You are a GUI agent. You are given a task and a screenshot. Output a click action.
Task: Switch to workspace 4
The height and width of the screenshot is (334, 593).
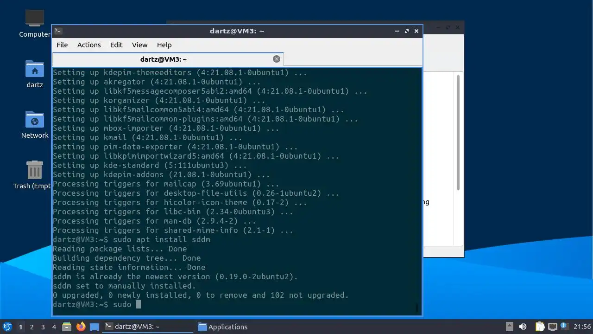(x=54, y=327)
